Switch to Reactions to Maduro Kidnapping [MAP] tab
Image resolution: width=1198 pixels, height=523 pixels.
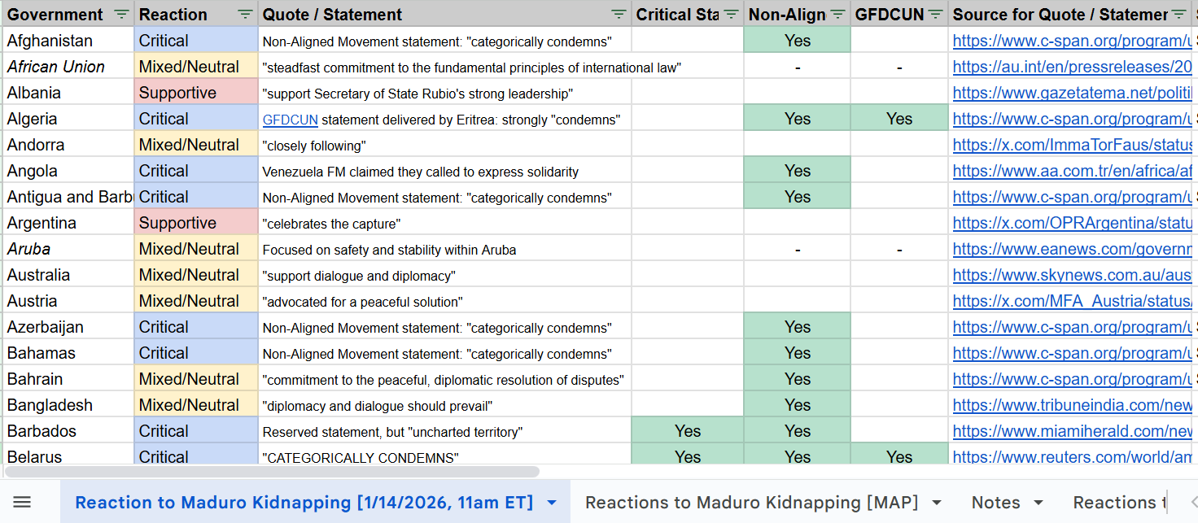[751, 503]
